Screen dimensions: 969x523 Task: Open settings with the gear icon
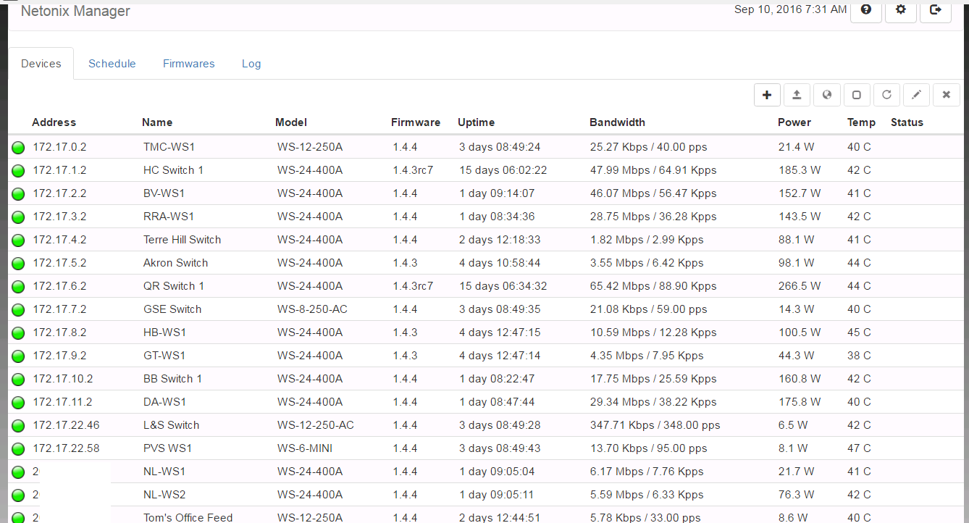pos(901,10)
